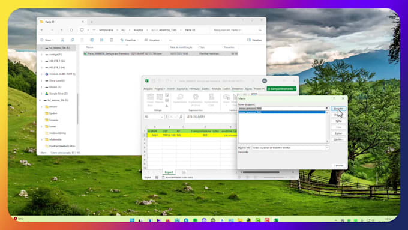Click the copy icon in File Explorer toolbar
This screenshot has height=230, width=408.
tap(73, 40)
